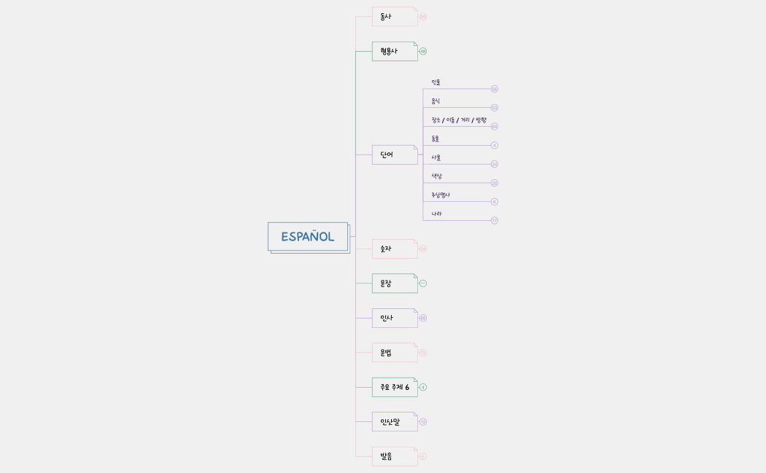Image resolution: width=766 pixels, height=473 pixels.
Task: Select the 숫자 topic node
Action: pos(394,249)
